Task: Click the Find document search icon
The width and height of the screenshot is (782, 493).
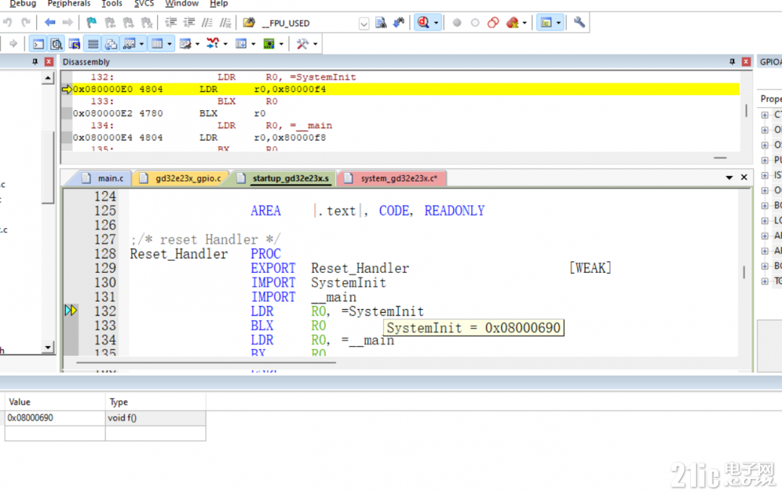Action: click(x=381, y=22)
